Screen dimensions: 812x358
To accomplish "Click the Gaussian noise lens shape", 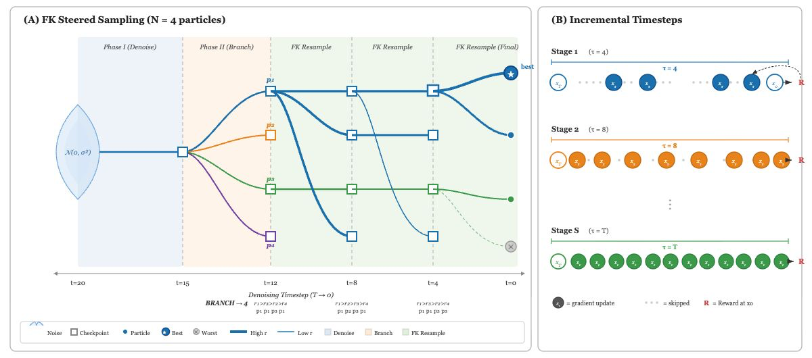I will [x=78, y=152].
